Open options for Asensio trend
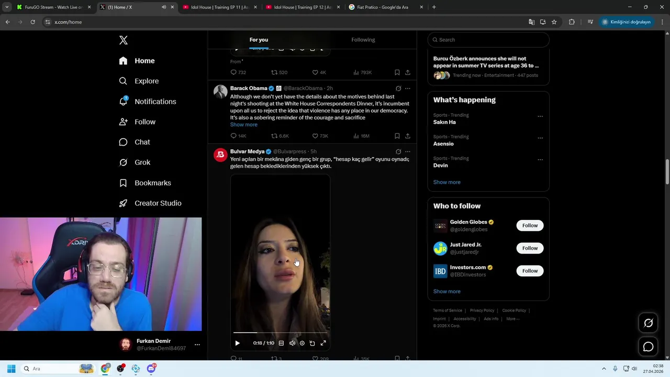This screenshot has height=377, width=670. [540, 138]
